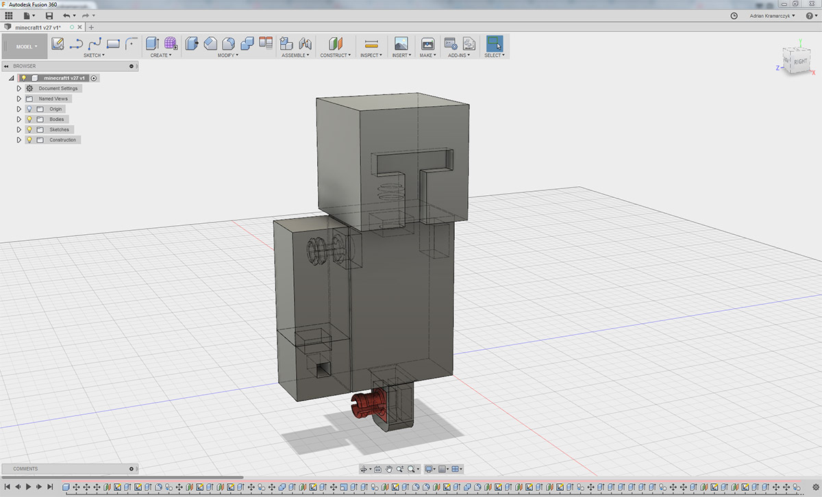Toggle Origin folder visibility lightbulb
This screenshot has height=497, width=822.
tap(29, 109)
